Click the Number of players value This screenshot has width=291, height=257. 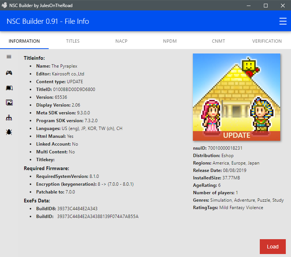(237, 192)
